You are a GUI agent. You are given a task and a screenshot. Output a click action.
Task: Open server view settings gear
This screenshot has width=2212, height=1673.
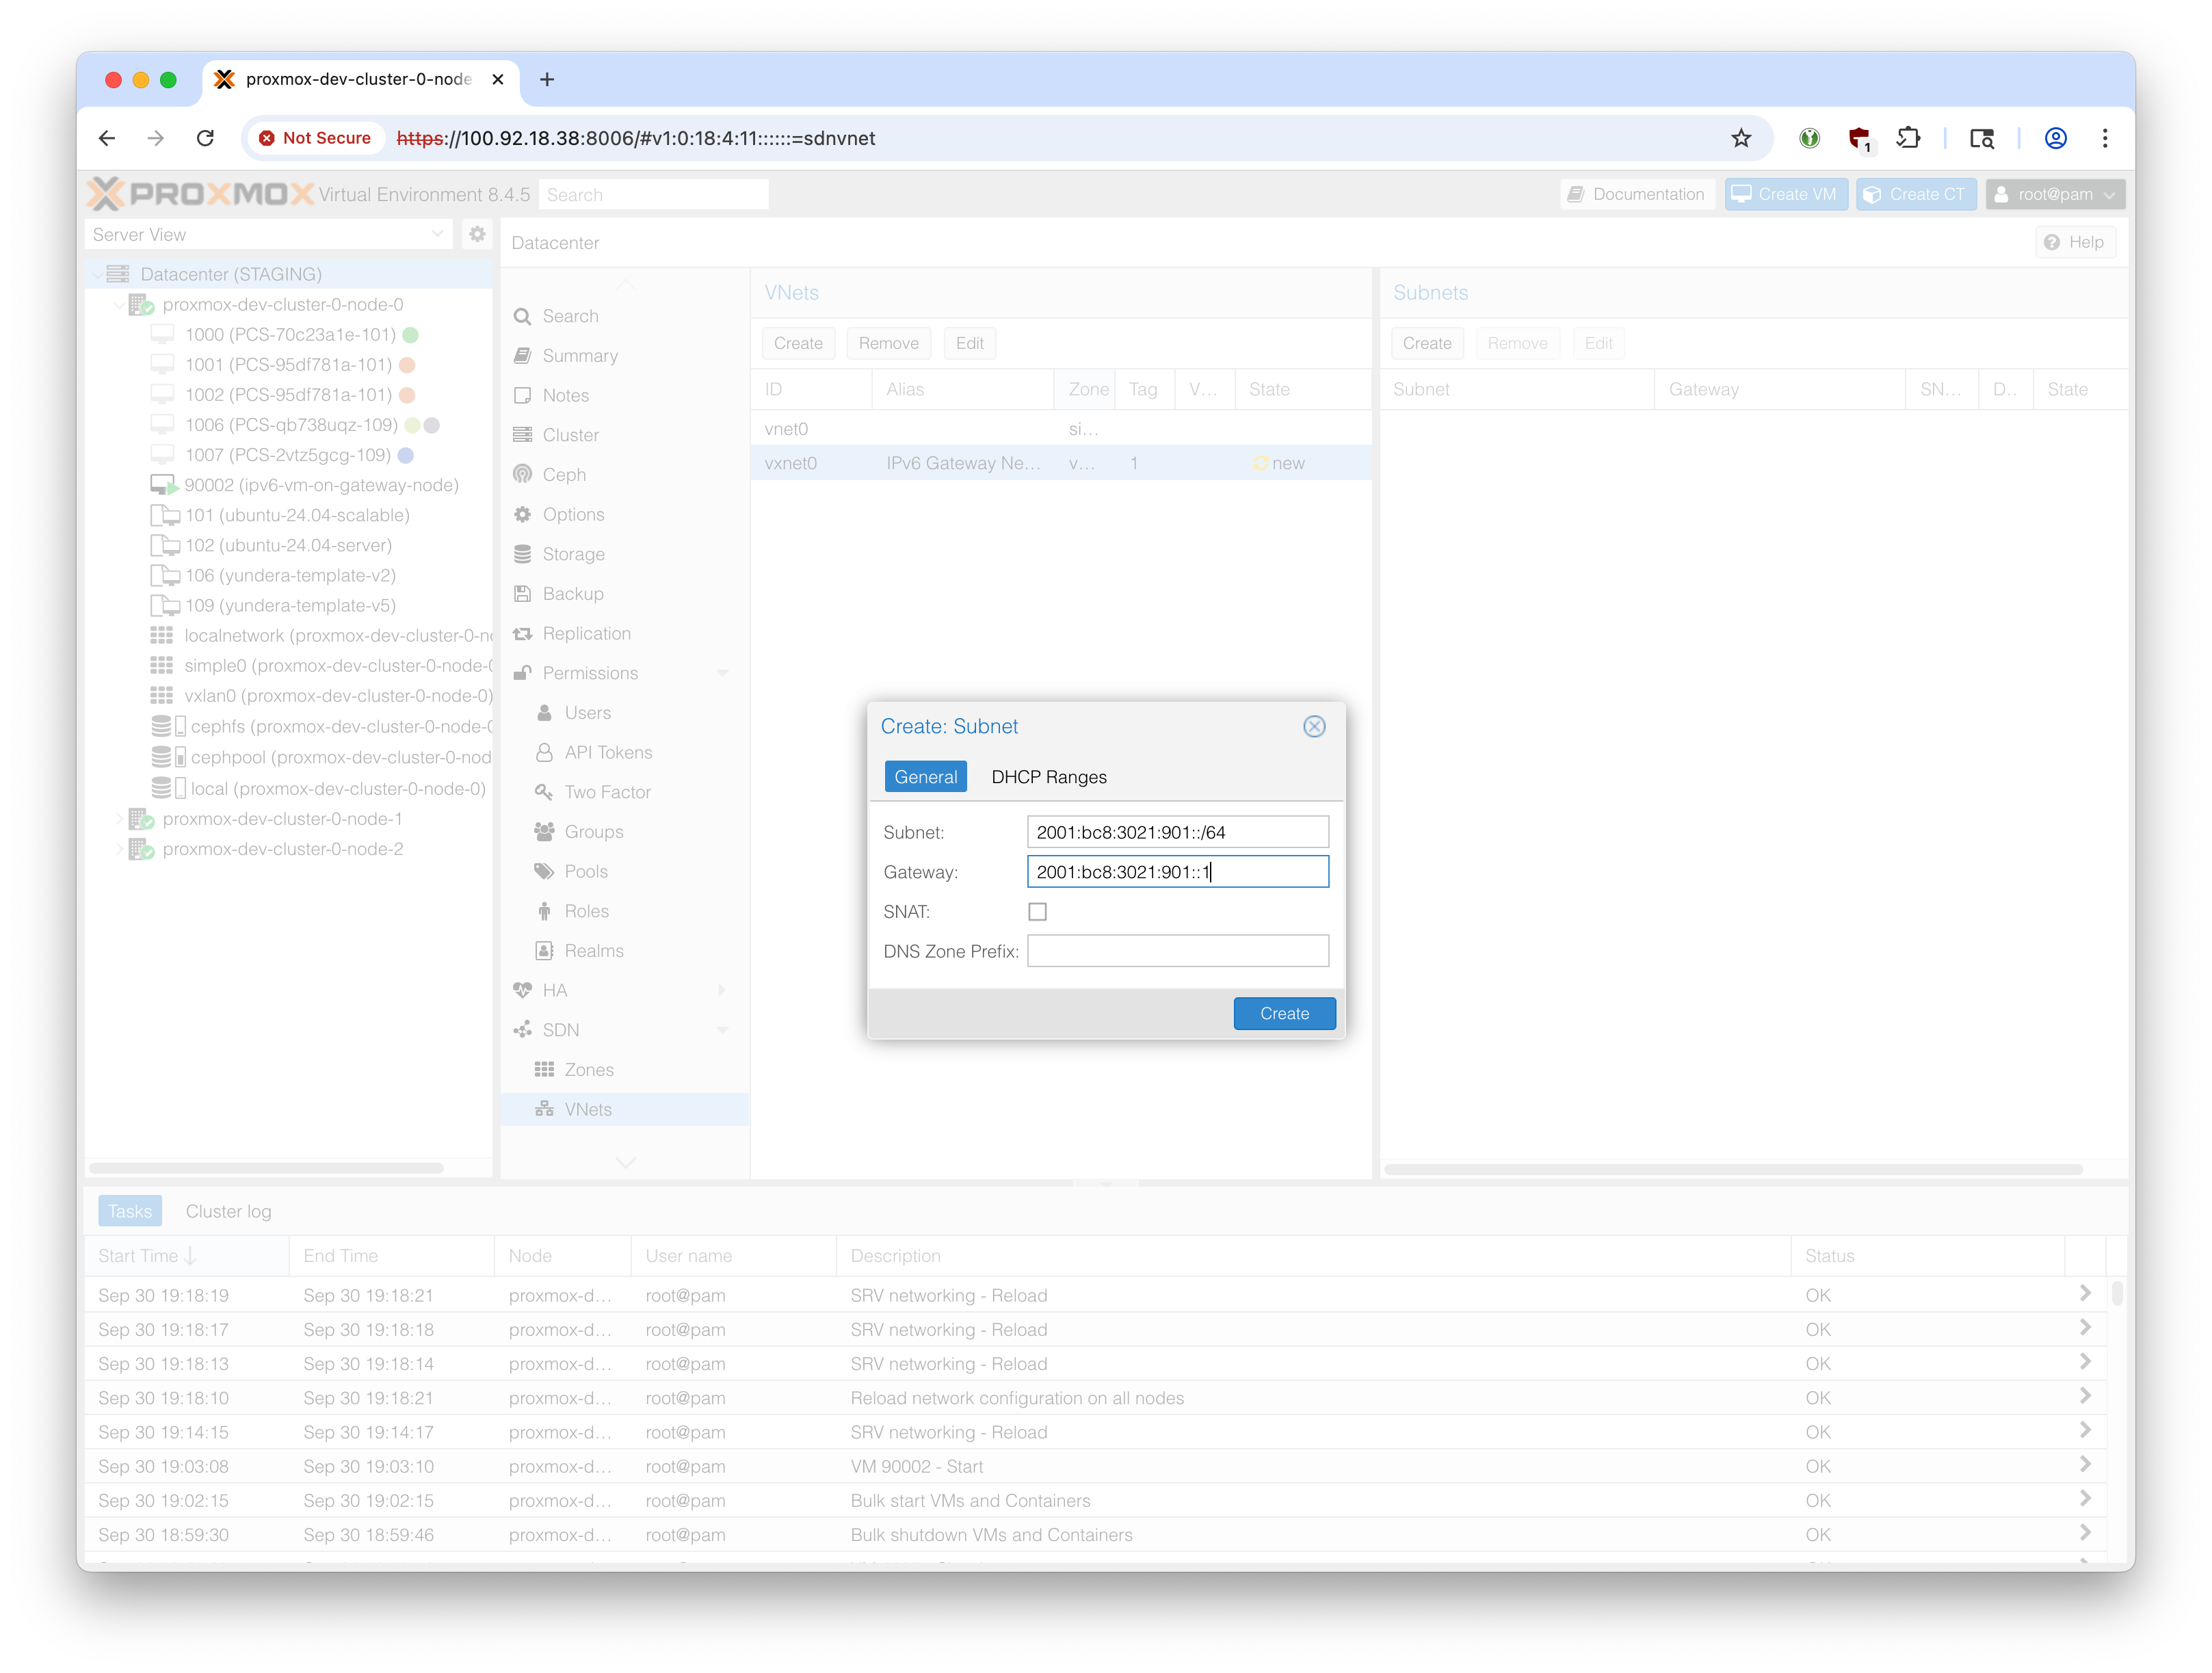pyautogui.click(x=477, y=234)
